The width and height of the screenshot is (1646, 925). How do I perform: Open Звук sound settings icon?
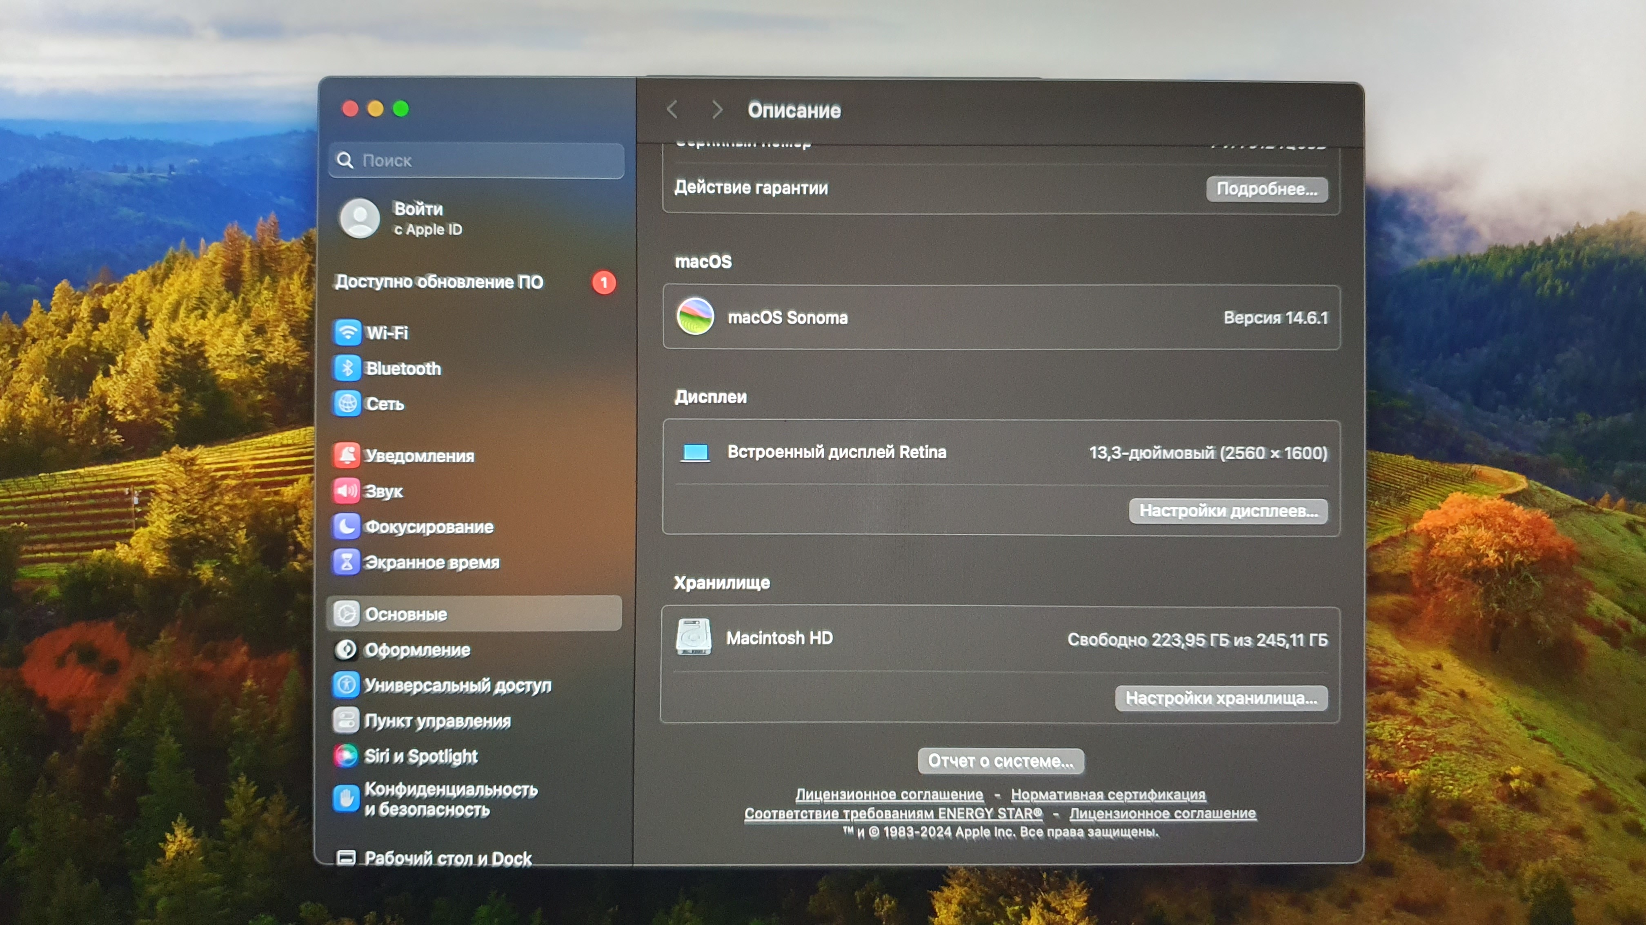click(346, 491)
